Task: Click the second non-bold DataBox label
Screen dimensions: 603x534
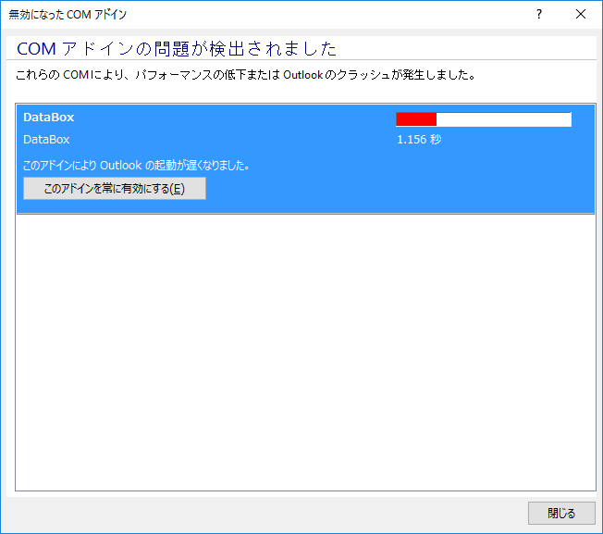Action: tap(46, 139)
